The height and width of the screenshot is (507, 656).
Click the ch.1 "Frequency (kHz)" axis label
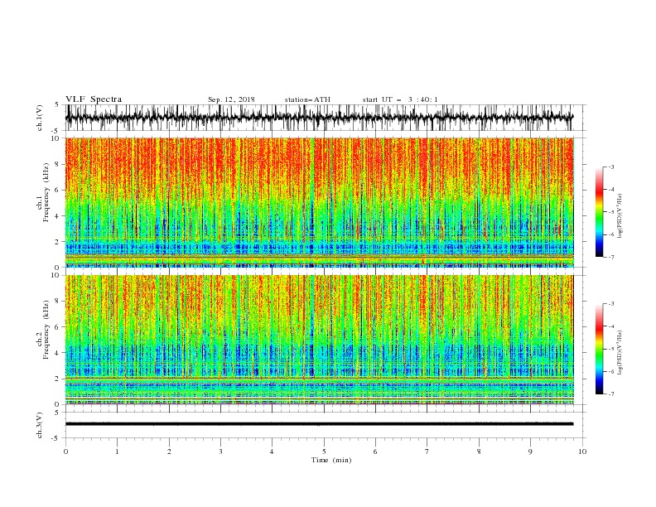(46, 192)
